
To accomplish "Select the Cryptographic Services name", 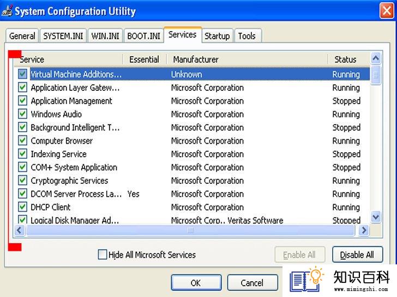I will pos(69,181).
